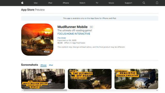Open the shopping bag icon
This screenshot has height=93, width=165.
coord(157,3)
